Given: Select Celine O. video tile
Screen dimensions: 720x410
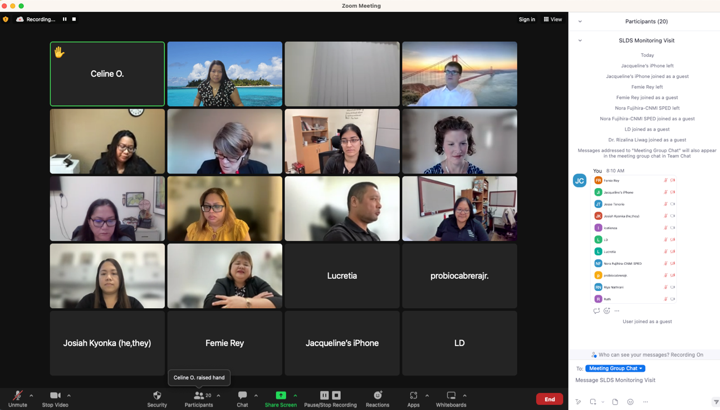Looking at the screenshot, I should [107, 74].
